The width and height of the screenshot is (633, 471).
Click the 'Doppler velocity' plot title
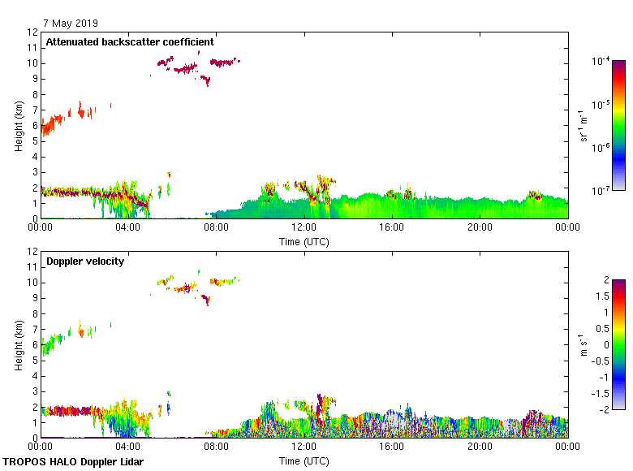coord(85,261)
